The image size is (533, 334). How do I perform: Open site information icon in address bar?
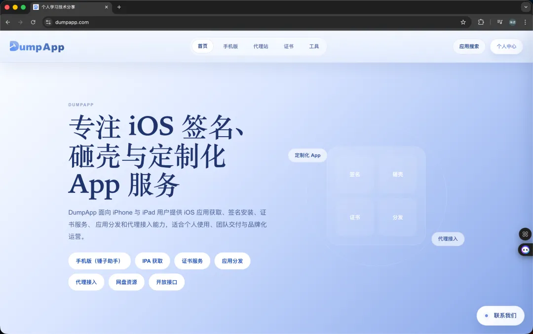point(48,22)
